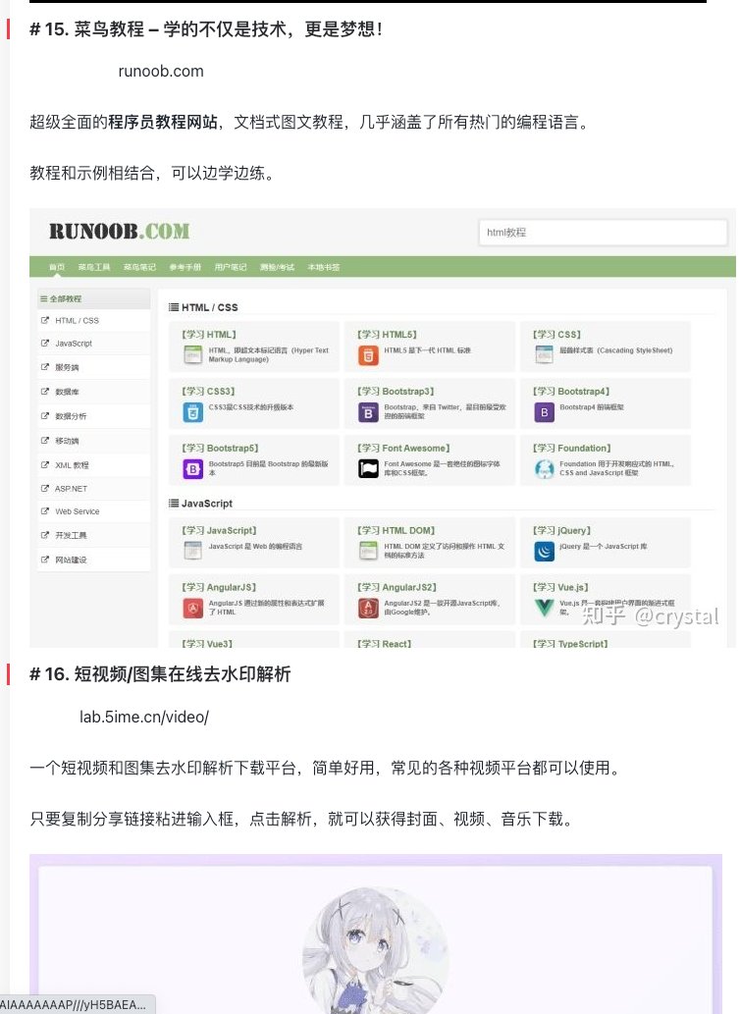Click the orange HTML5 shield icon

coord(368,355)
